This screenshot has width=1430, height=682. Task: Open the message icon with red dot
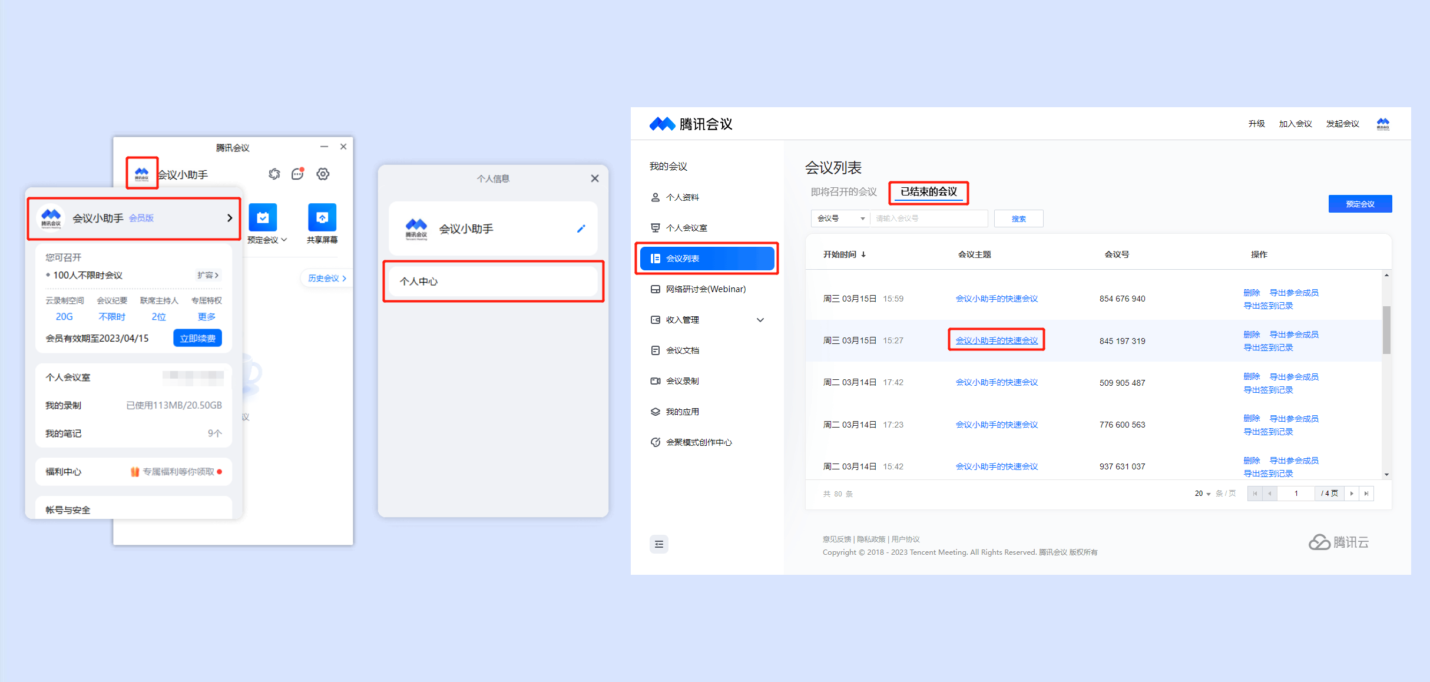(297, 174)
